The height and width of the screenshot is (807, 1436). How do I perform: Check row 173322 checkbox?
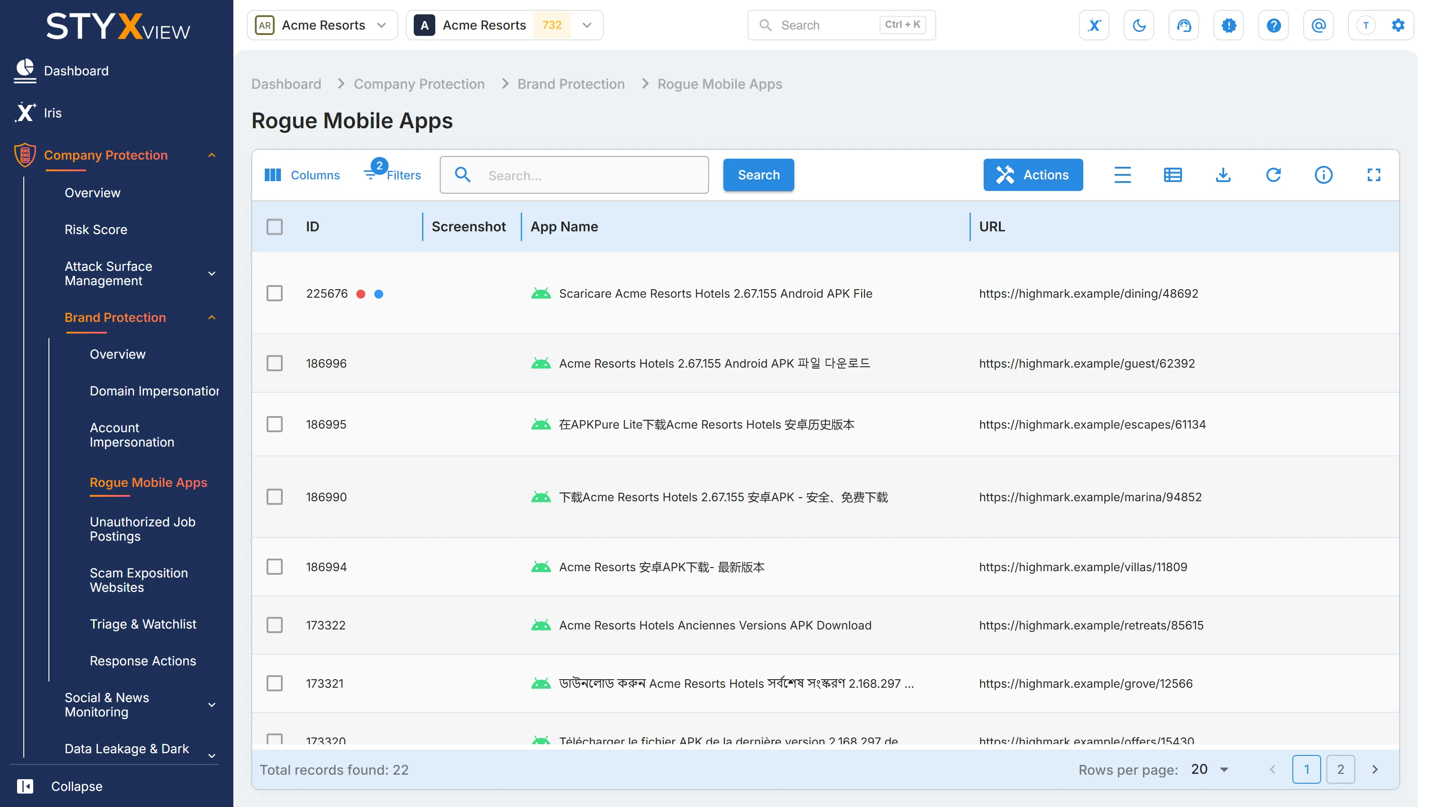pos(274,625)
